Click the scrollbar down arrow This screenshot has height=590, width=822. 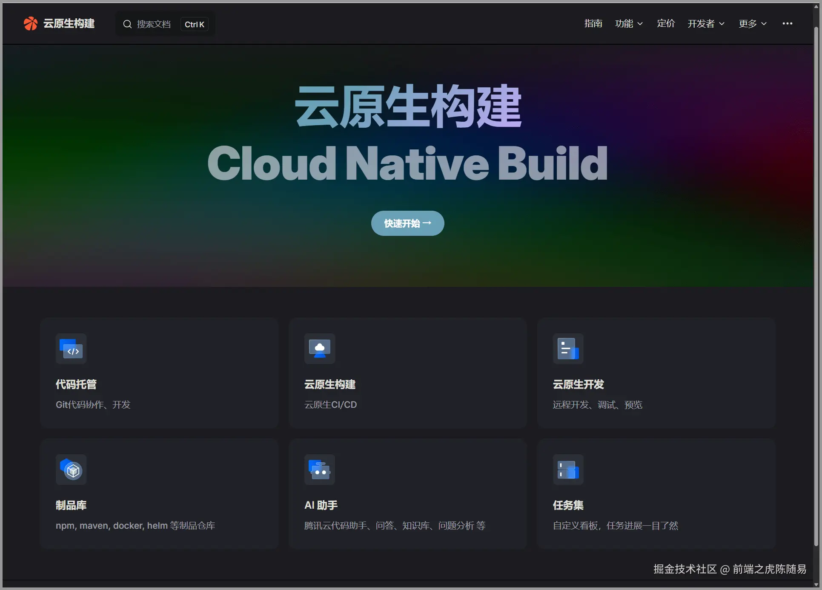tap(816, 584)
